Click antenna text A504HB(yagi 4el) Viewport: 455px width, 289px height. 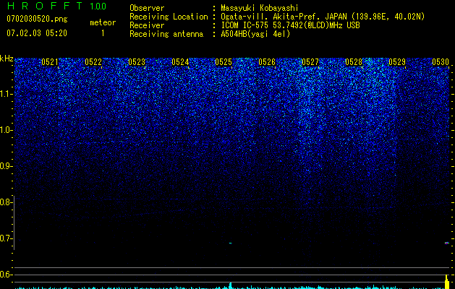(x=255, y=34)
